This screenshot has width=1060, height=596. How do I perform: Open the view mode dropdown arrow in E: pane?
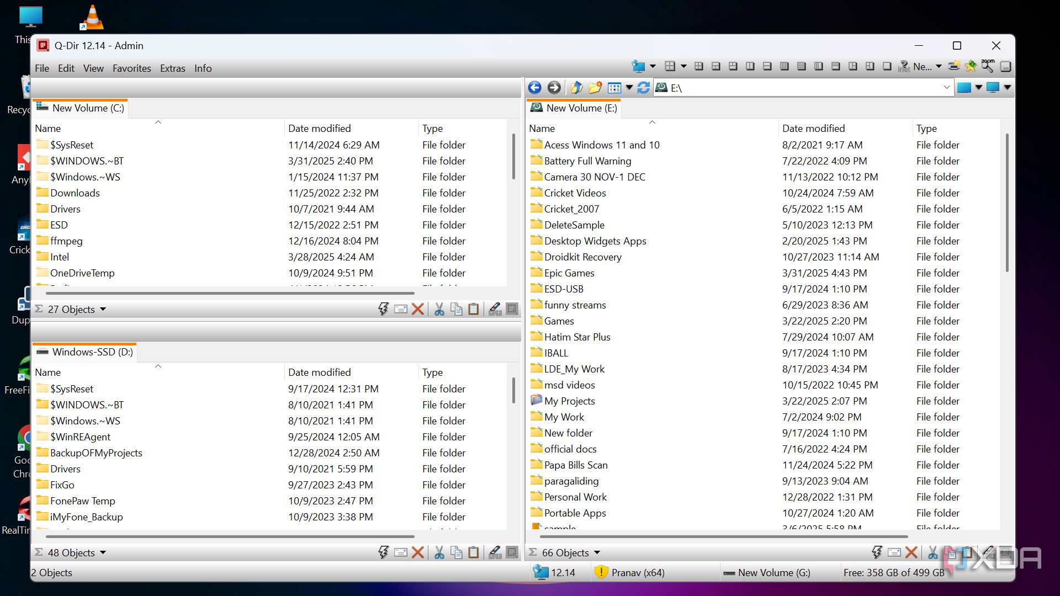[x=629, y=88]
